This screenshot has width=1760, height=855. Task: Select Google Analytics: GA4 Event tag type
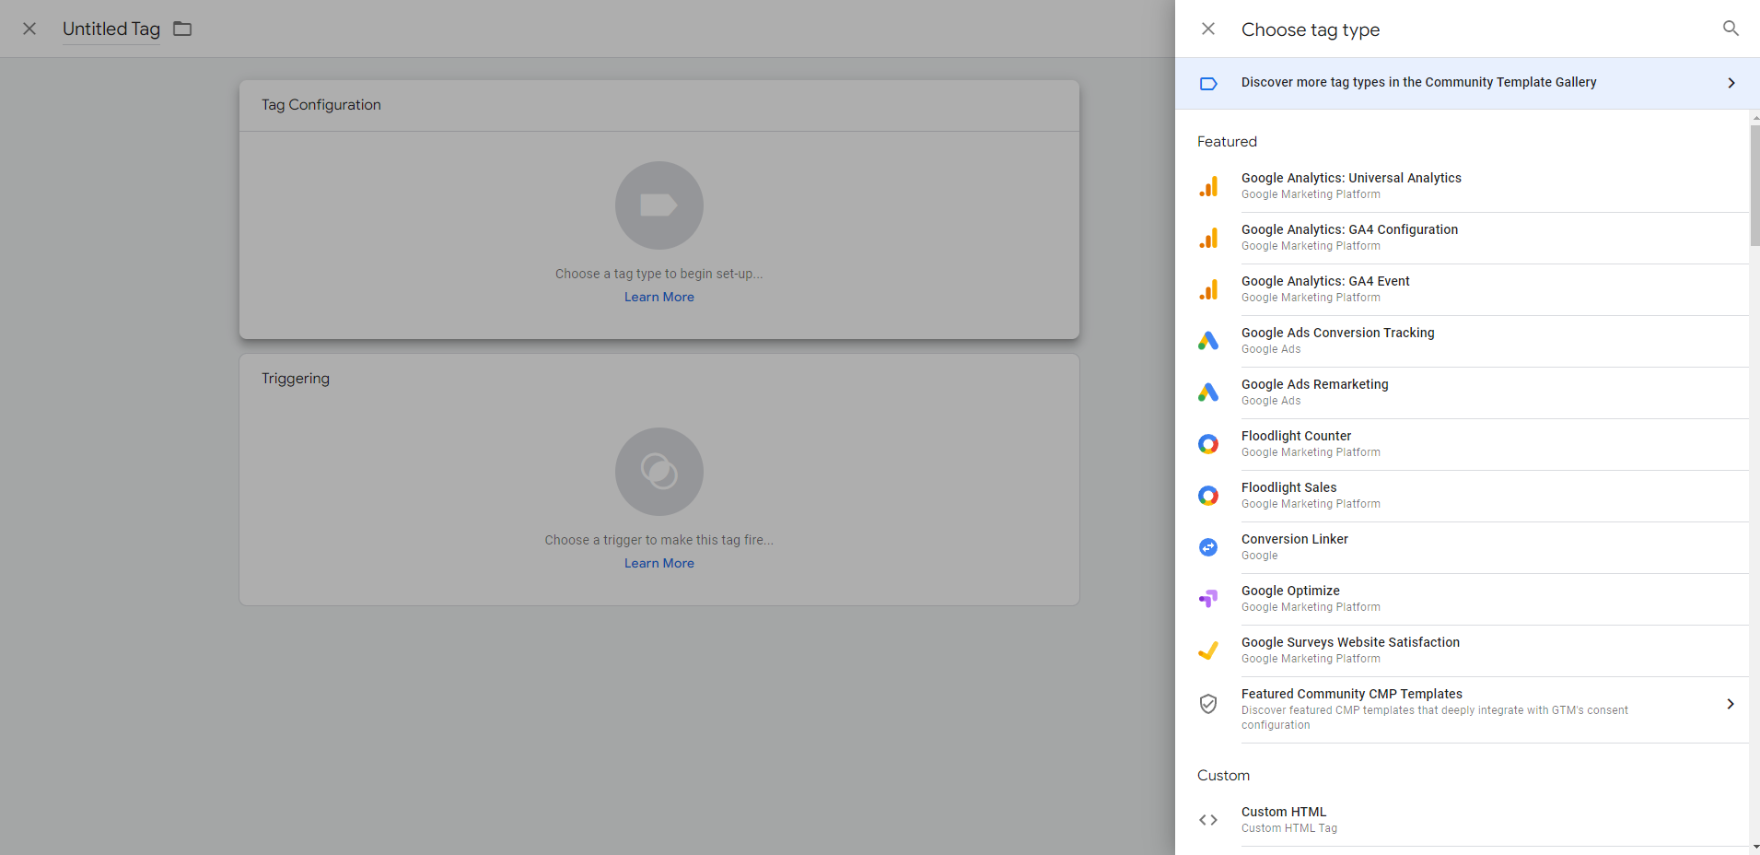pyautogui.click(x=1463, y=289)
